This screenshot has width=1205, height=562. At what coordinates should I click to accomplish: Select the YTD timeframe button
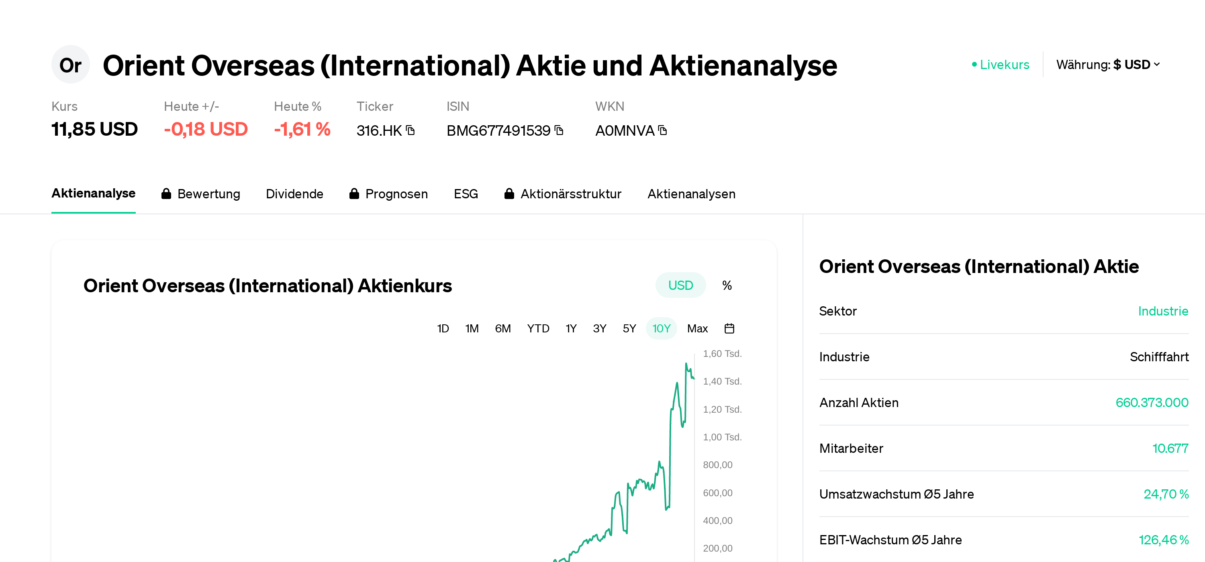pyautogui.click(x=538, y=328)
